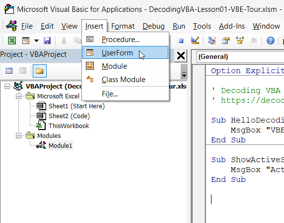Click the Sheet1 worksheet icon

(42, 106)
